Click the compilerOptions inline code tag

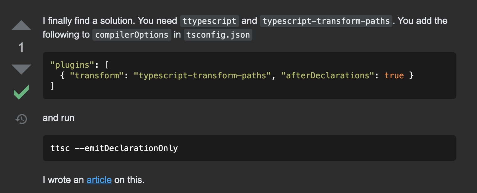(131, 34)
